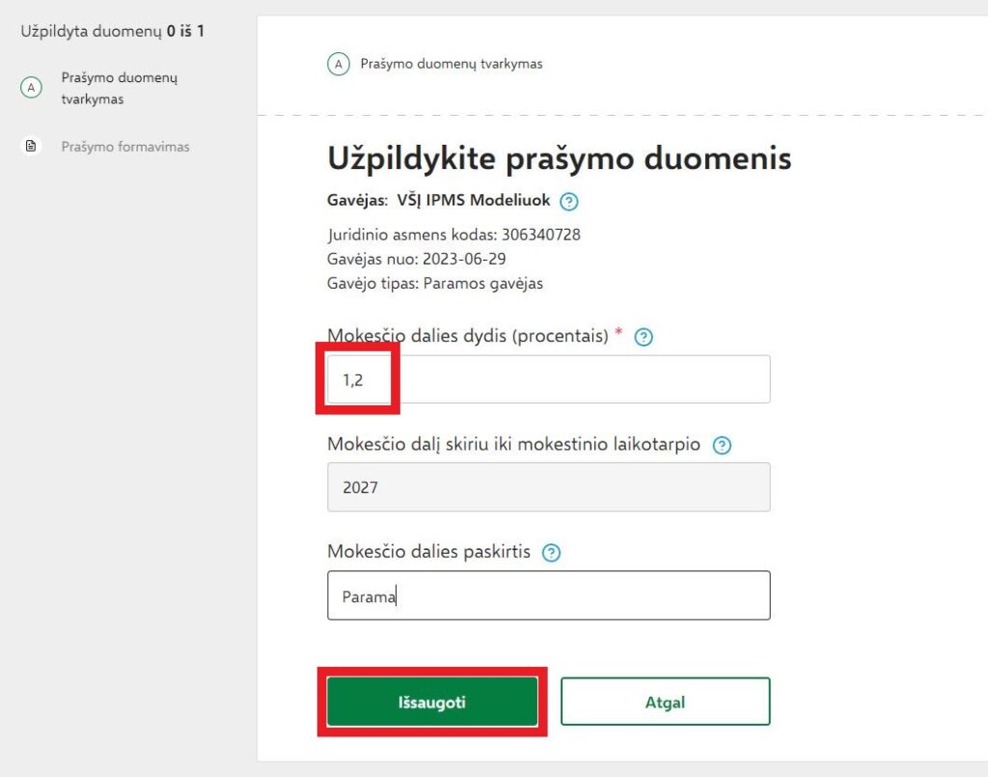Viewport: 988px width, 777px height.
Task: Click the Prašymo duomenų tvarkymas header label
Action: (x=452, y=65)
